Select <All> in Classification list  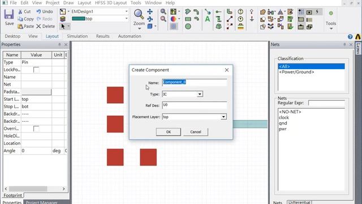tap(311, 66)
